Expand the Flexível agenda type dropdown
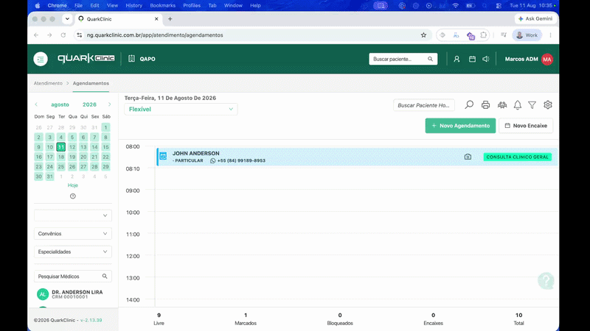The width and height of the screenshot is (590, 331). 181,109
